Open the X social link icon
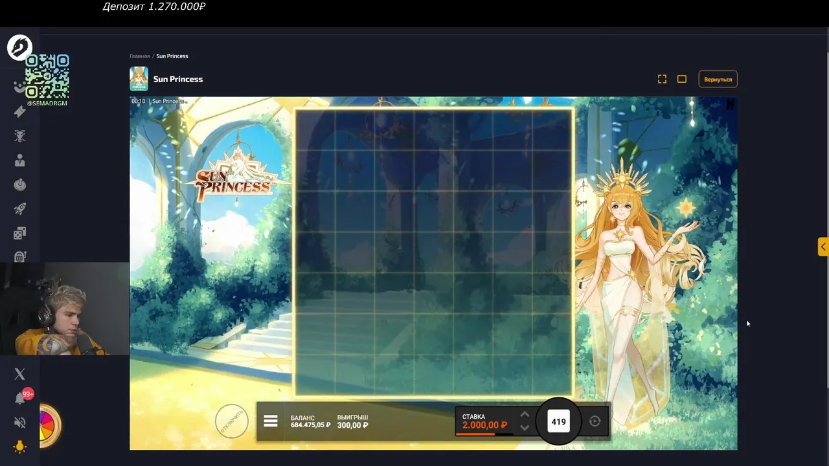This screenshot has height=466, width=829. [19, 374]
